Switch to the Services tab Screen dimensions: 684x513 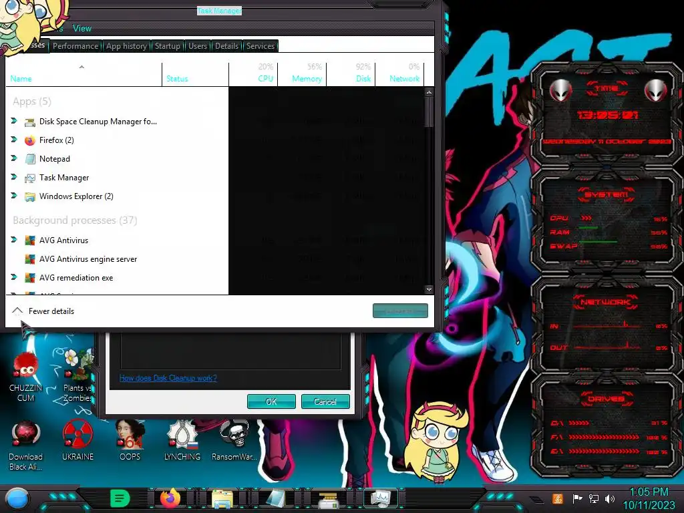pos(261,46)
